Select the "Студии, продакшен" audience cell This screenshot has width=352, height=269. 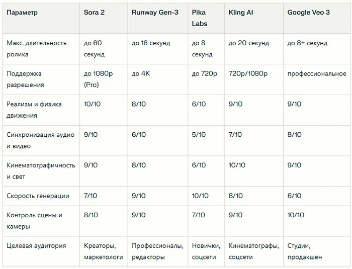305,251
